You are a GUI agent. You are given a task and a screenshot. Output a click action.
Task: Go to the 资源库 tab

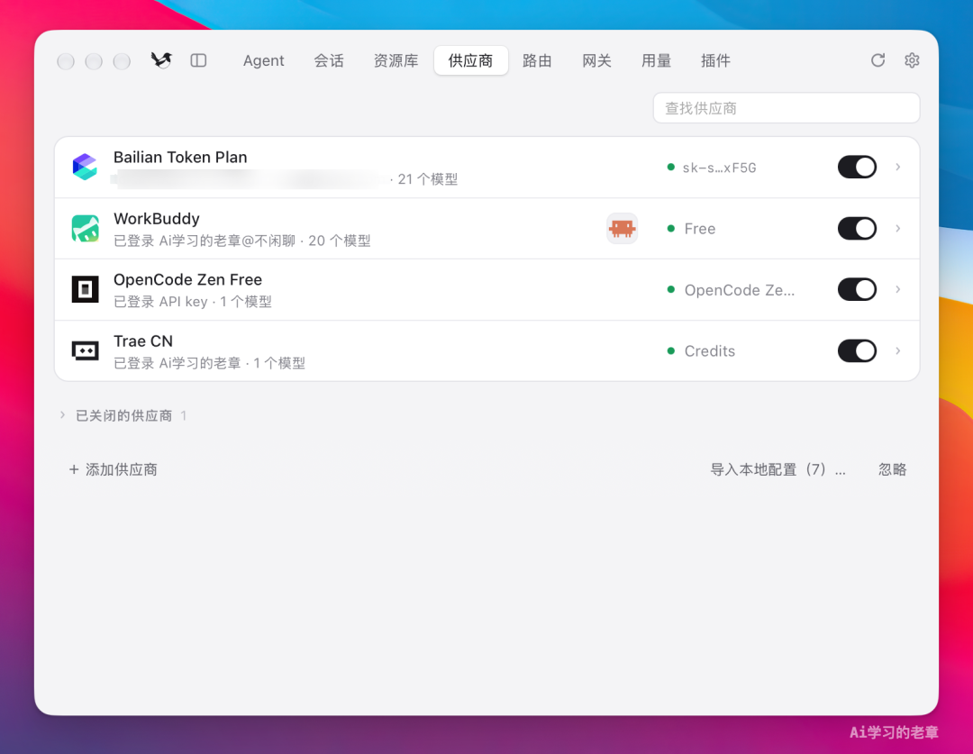[396, 60]
